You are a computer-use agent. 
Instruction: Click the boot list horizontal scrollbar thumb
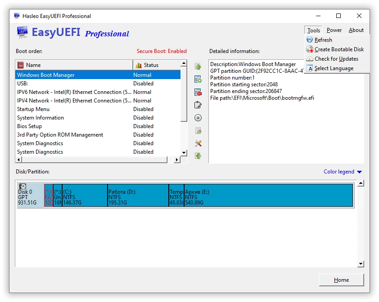(94, 160)
